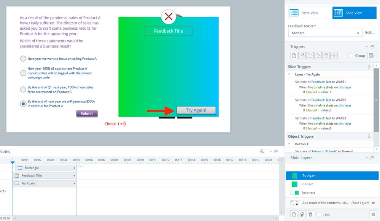Open the manage project variables {x} icon
This screenshot has height=221, width=380.
pos(371,56)
